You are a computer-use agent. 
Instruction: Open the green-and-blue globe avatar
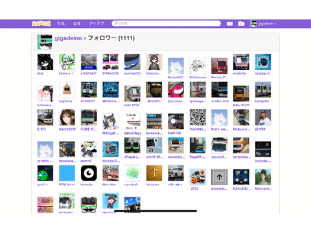[45, 173]
